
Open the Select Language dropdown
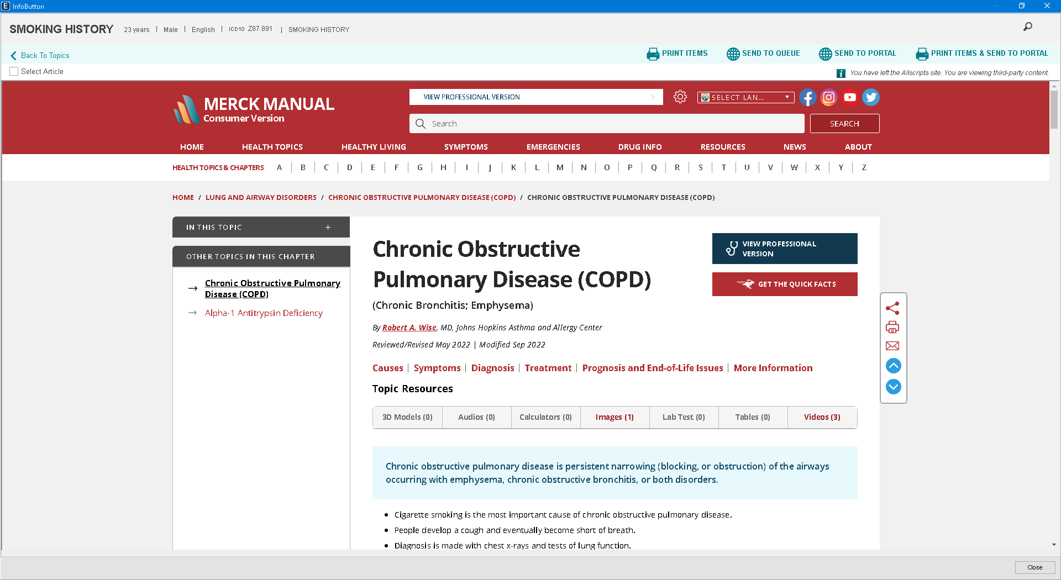click(x=745, y=97)
